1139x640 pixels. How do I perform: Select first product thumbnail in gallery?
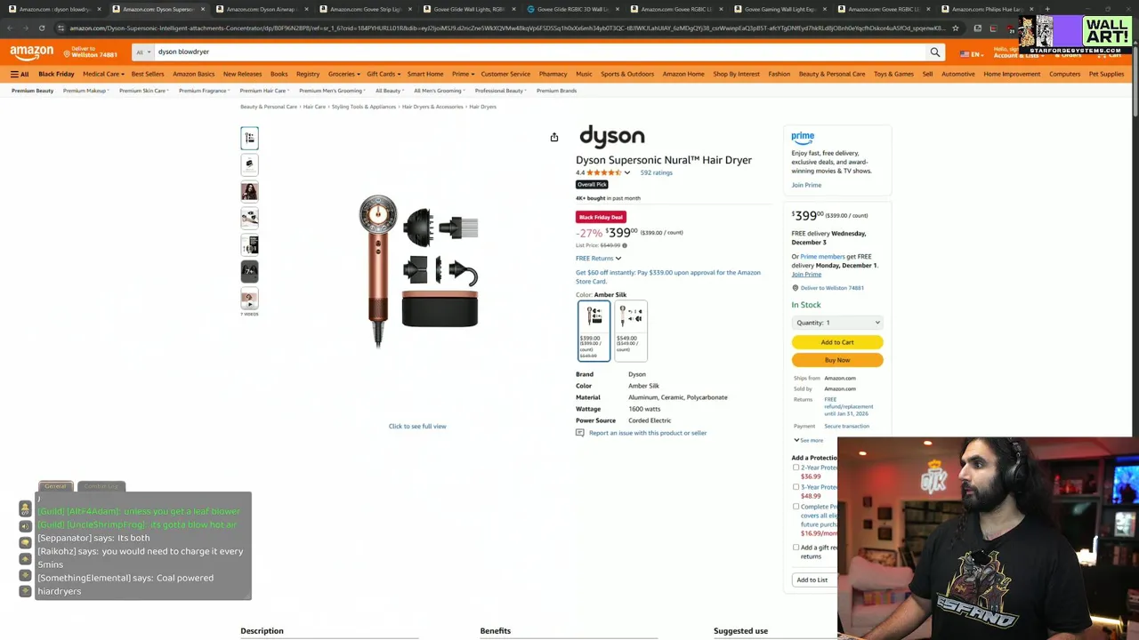pos(249,138)
